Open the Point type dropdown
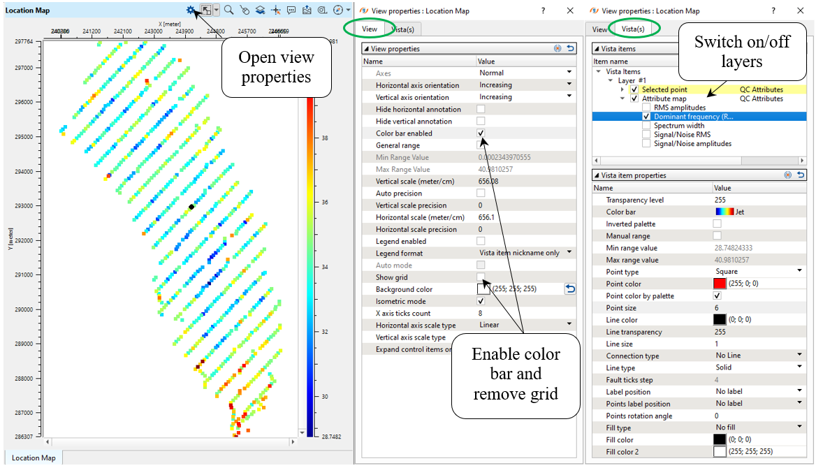Viewport: 816px width, 468px height. point(799,271)
